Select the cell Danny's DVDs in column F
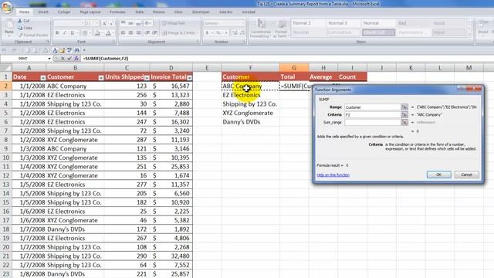This screenshot has height=278, width=494. [250, 122]
